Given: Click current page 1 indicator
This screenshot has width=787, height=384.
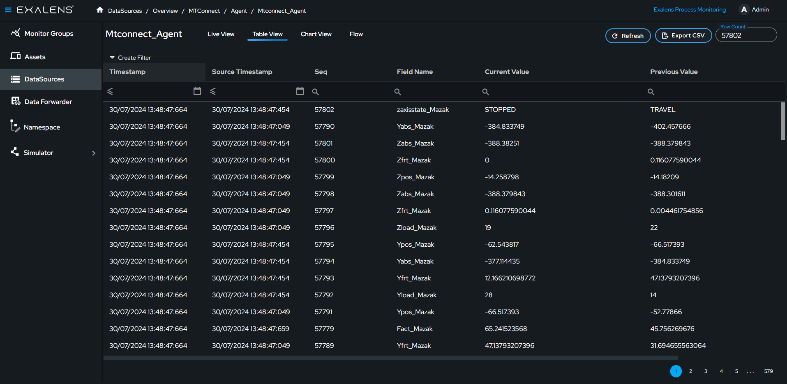Looking at the screenshot, I should (676, 371).
